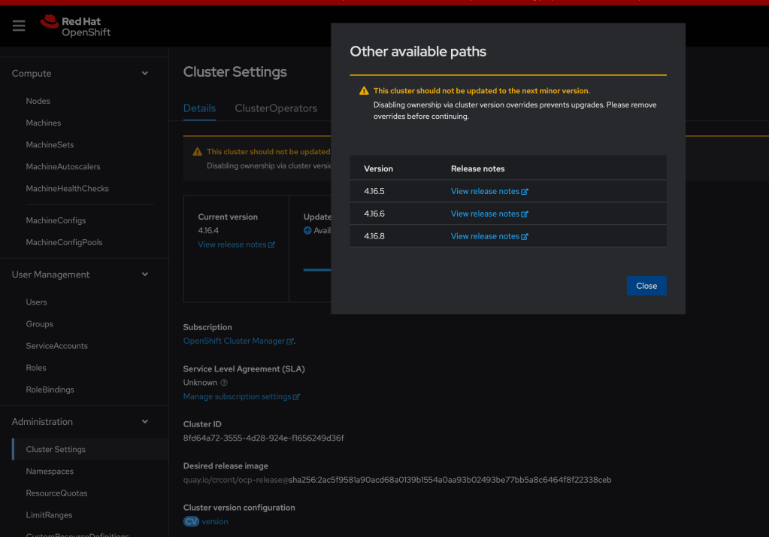Click external icon beside current version release notes
Viewport: 769px width, 537px height.
271,245
